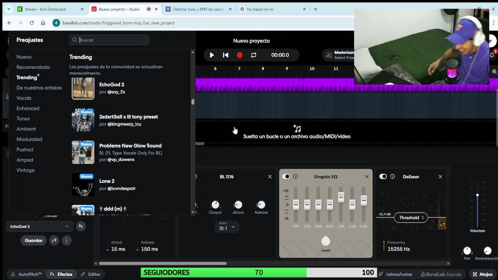Image resolution: width=498 pixels, height=280 pixels.
Task: Open the three-dot more options menu
Action: click(67, 240)
